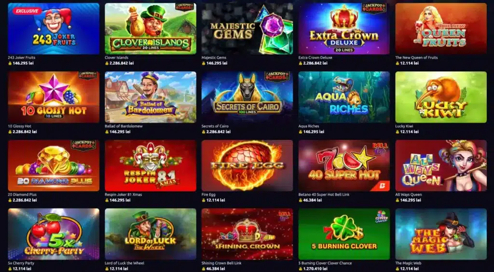The image size is (494, 272).
Task: Play the Fire Egg slot thumbnail
Action: [x=247, y=165]
